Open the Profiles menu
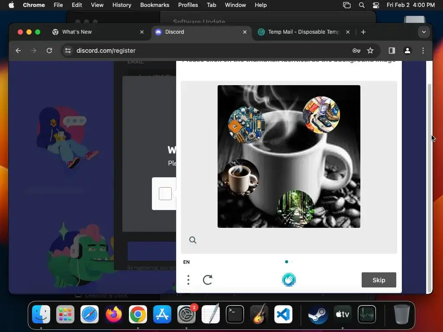The image size is (443, 332). tap(188, 5)
